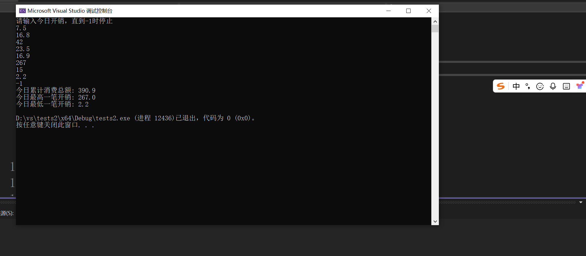Screen dimensions: 586x256
Task: Minimize the debug console window
Action: click(389, 11)
